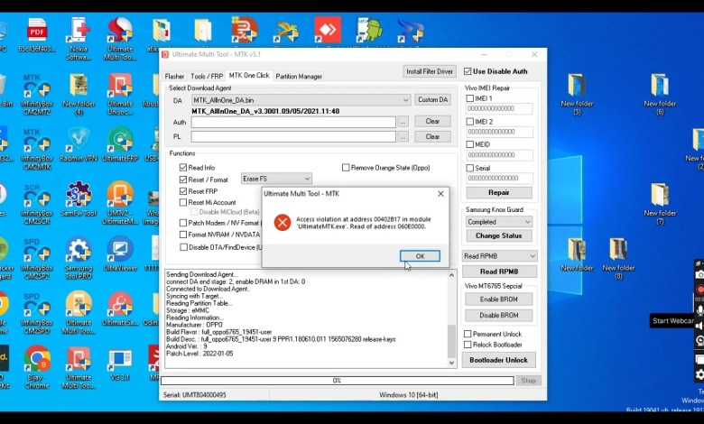The width and height of the screenshot is (704, 424).
Task: Open the PDF file icon on the desktop
Action: 37,32
